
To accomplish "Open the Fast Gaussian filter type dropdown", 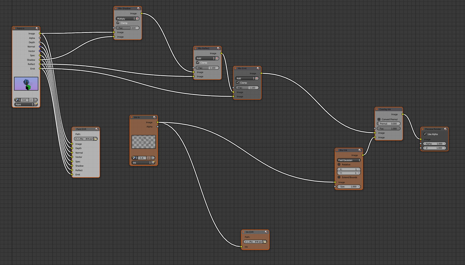I will (x=348, y=160).
